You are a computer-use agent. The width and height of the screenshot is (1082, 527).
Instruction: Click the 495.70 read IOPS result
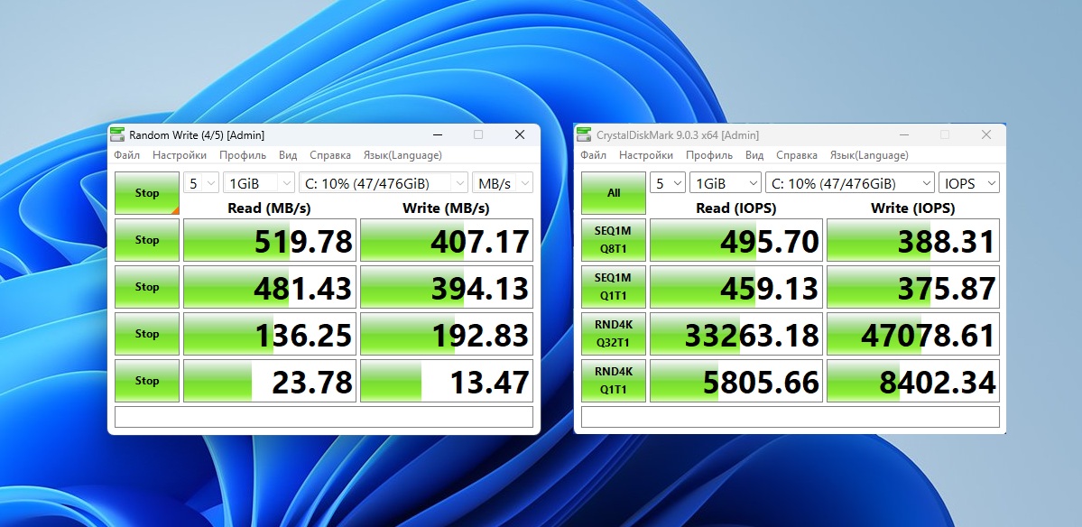coord(736,240)
